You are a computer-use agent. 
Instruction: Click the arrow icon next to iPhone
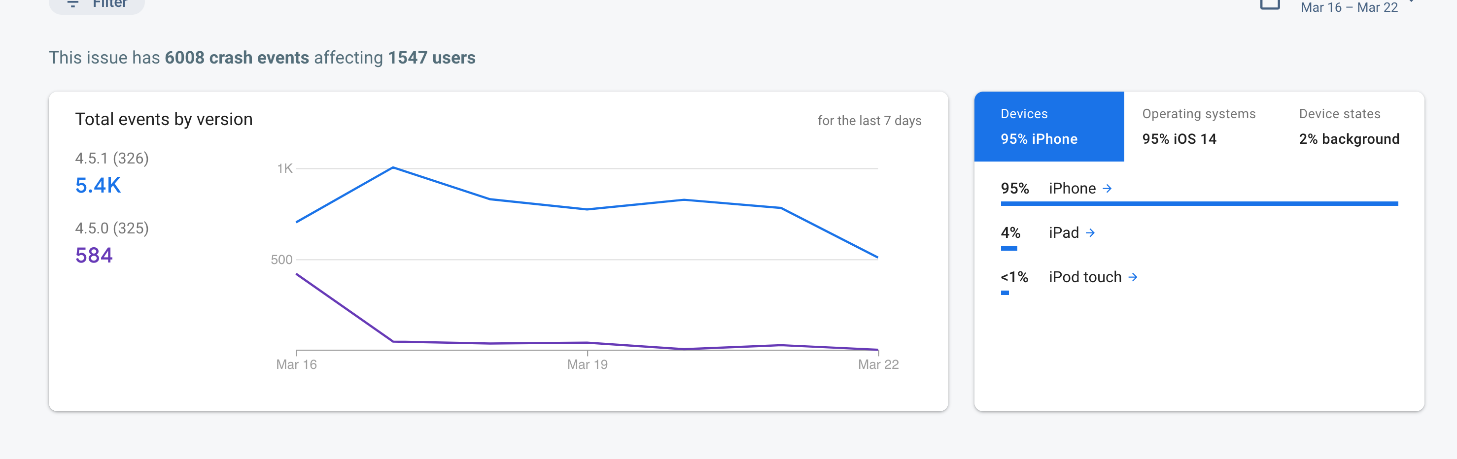click(x=1107, y=188)
